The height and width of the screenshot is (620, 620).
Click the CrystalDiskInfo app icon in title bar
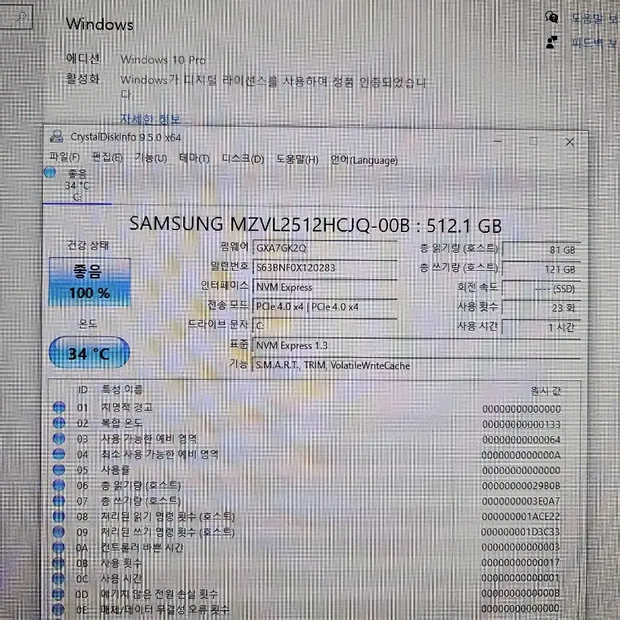pyautogui.click(x=56, y=136)
